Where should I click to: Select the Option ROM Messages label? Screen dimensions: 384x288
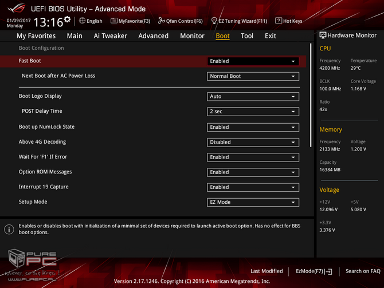[x=45, y=172]
